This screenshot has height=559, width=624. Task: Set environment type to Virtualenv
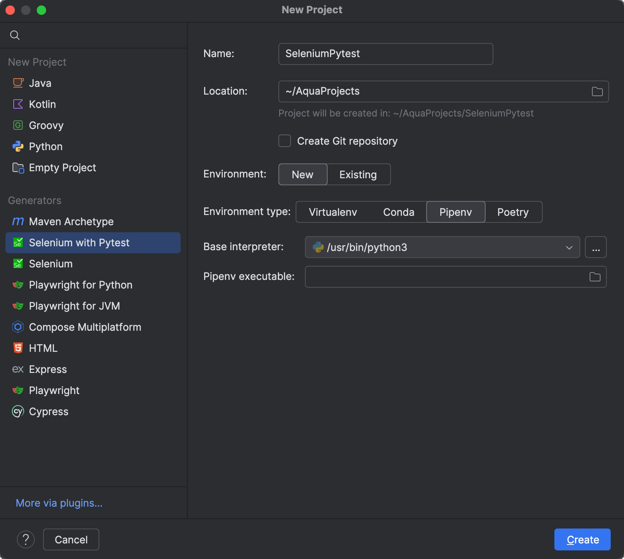click(333, 212)
